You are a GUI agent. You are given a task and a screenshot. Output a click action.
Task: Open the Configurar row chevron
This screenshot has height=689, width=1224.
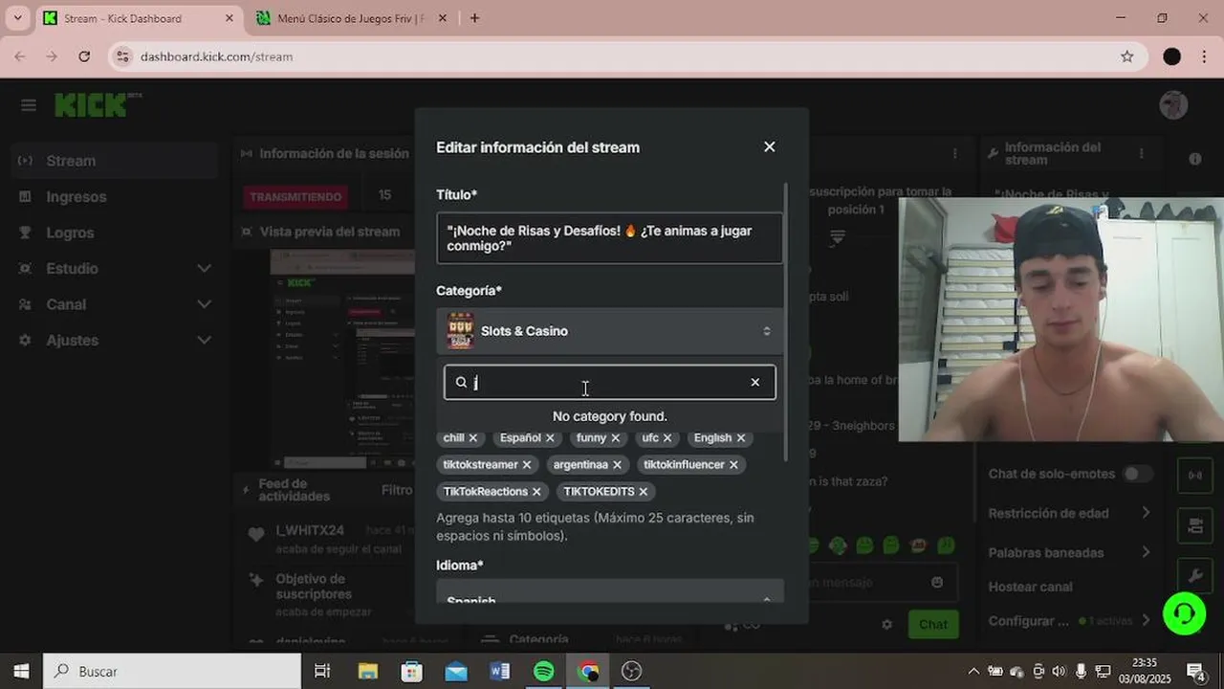pyautogui.click(x=1146, y=620)
